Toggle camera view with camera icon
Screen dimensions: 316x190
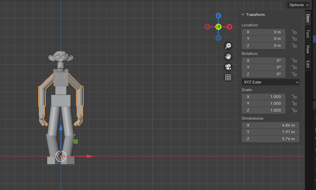pyautogui.click(x=228, y=67)
